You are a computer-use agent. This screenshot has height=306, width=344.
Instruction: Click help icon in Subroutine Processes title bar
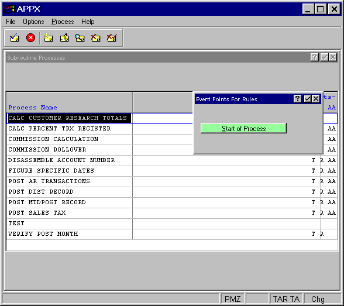pos(314,57)
